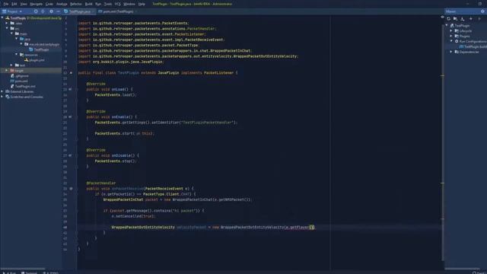The height and width of the screenshot is (274, 487).
Task: Open the Help menu
Action: [142, 4]
